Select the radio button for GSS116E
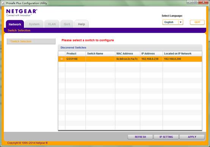Viewport: 210px width, 147px height. pos(62,59)
